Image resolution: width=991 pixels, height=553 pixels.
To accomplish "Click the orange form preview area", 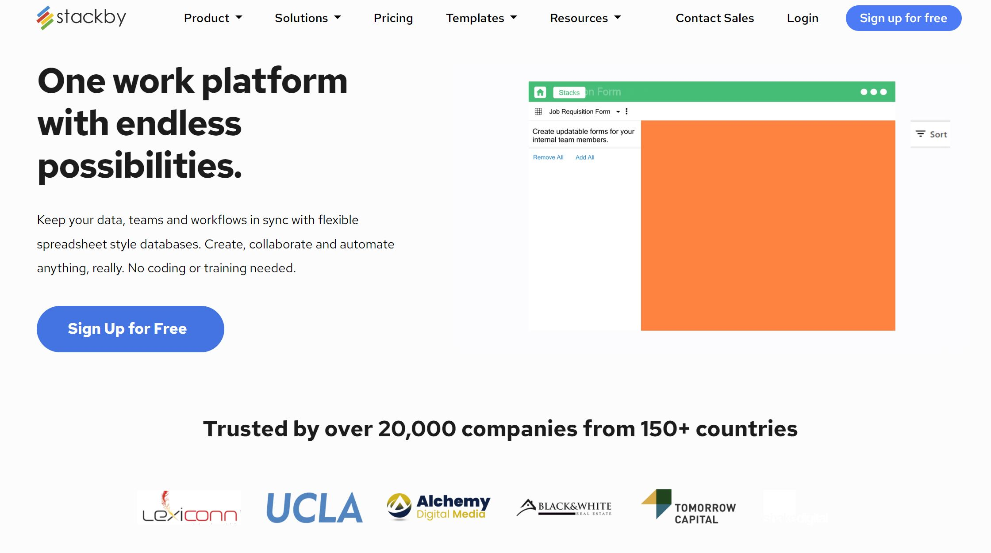I will click(x=768, y=225).
